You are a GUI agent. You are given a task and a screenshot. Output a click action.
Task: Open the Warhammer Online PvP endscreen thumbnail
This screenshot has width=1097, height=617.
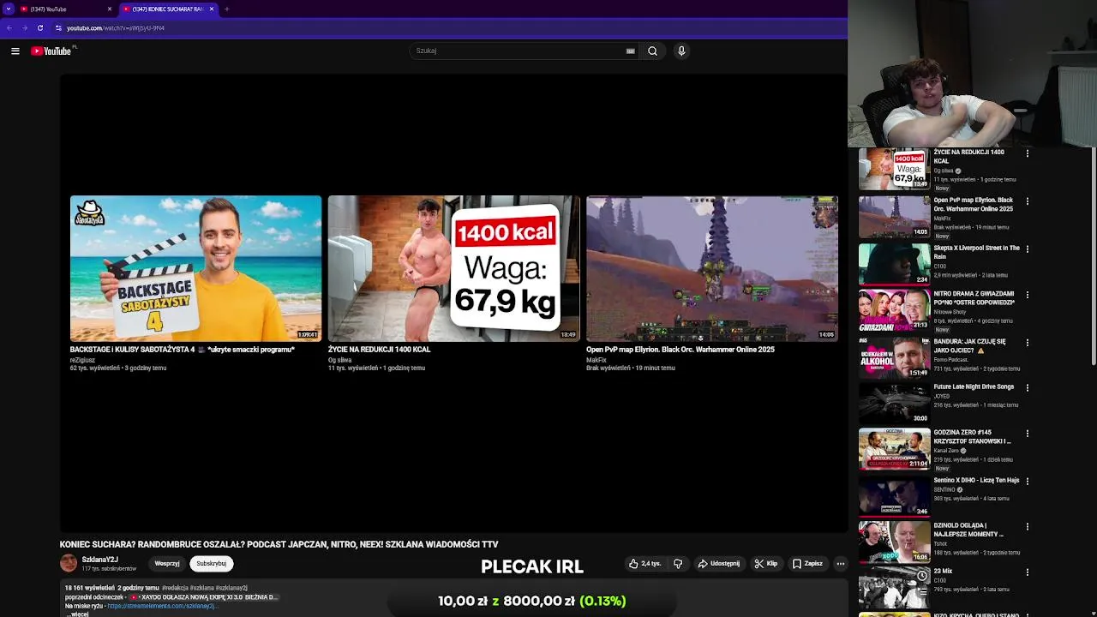coord(711,268)
